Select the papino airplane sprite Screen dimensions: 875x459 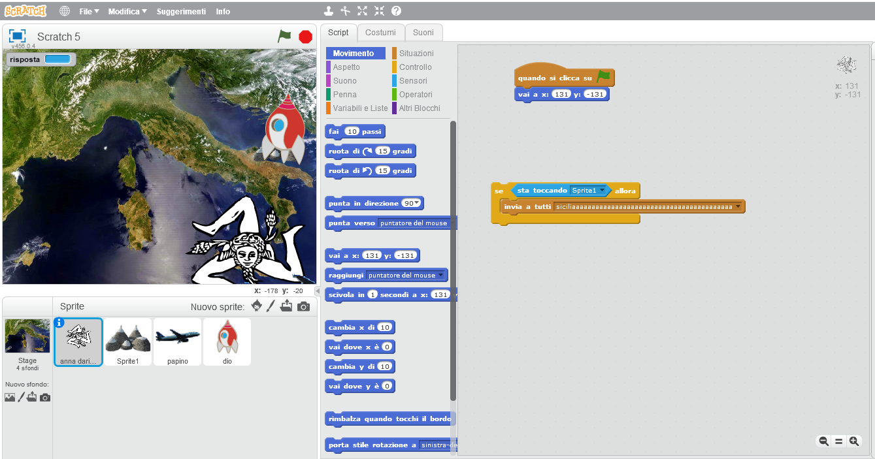177,341
